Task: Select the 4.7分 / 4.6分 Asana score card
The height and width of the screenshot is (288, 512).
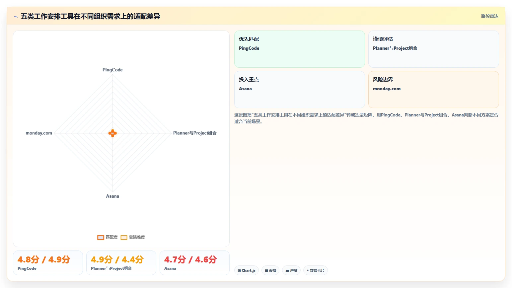Action: [x=194, y=263]
